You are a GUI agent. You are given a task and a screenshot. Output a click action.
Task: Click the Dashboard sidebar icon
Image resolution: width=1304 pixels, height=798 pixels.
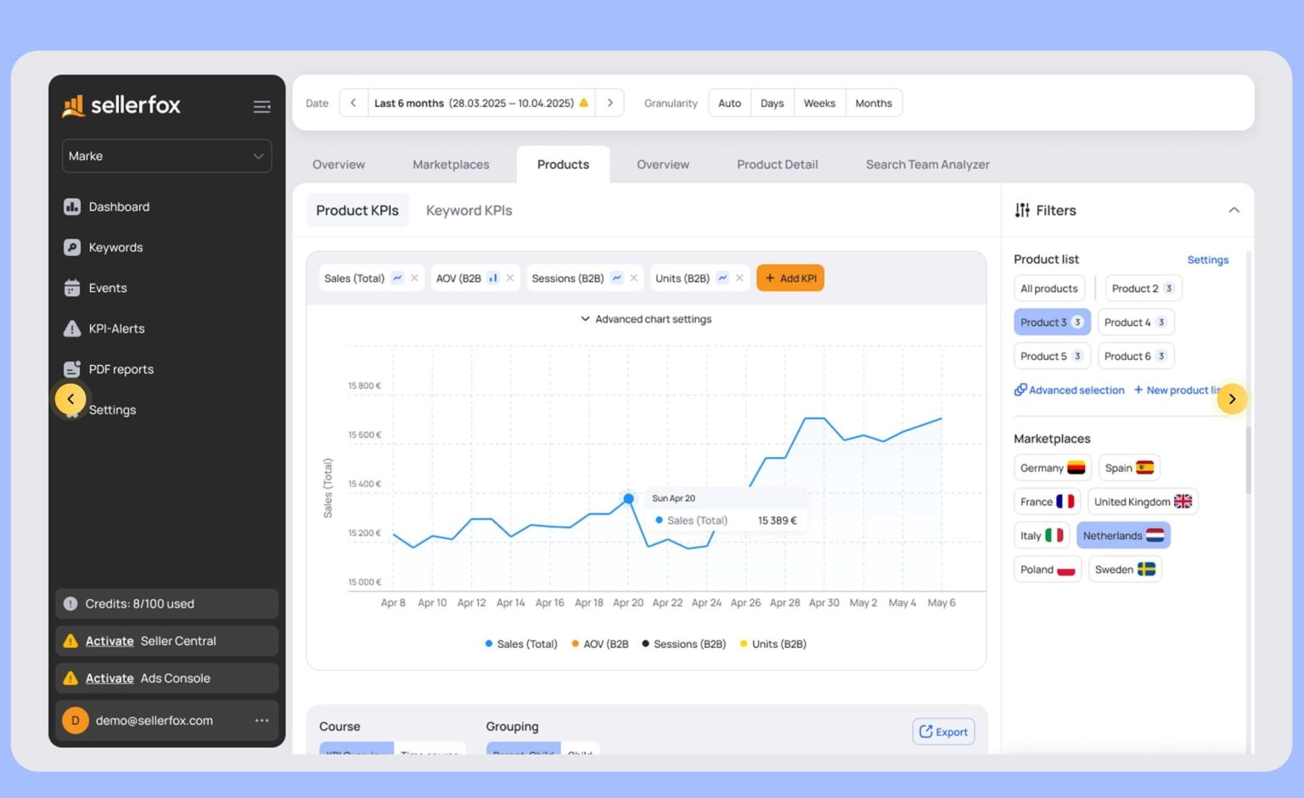point(72,206)
